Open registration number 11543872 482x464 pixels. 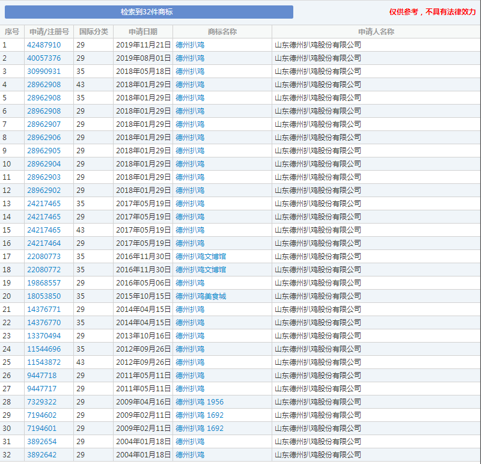pos(44,362)
